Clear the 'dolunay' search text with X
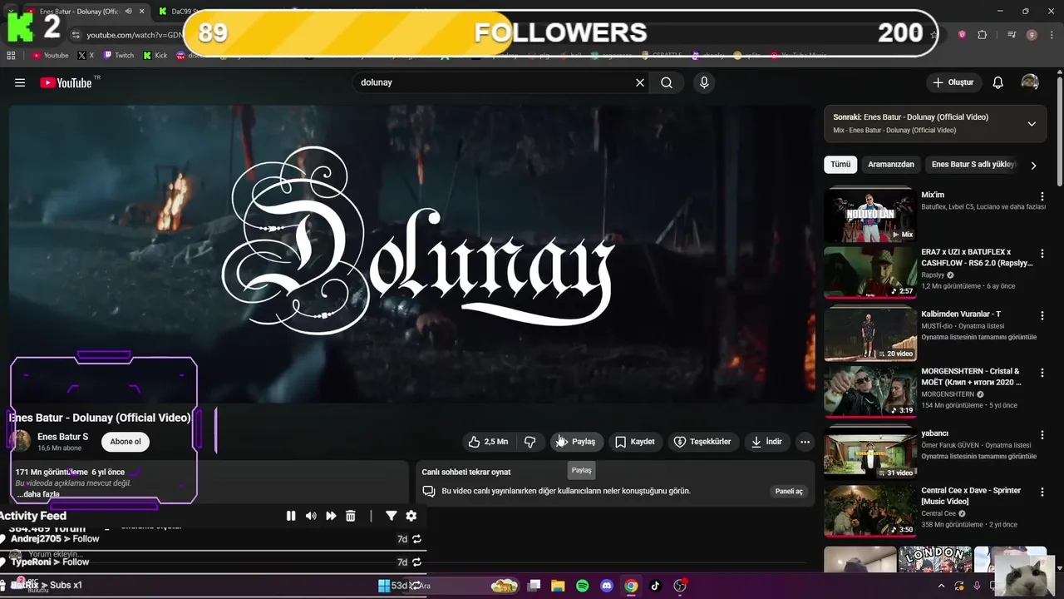The image size is (1064, 599). pos(640,82)
